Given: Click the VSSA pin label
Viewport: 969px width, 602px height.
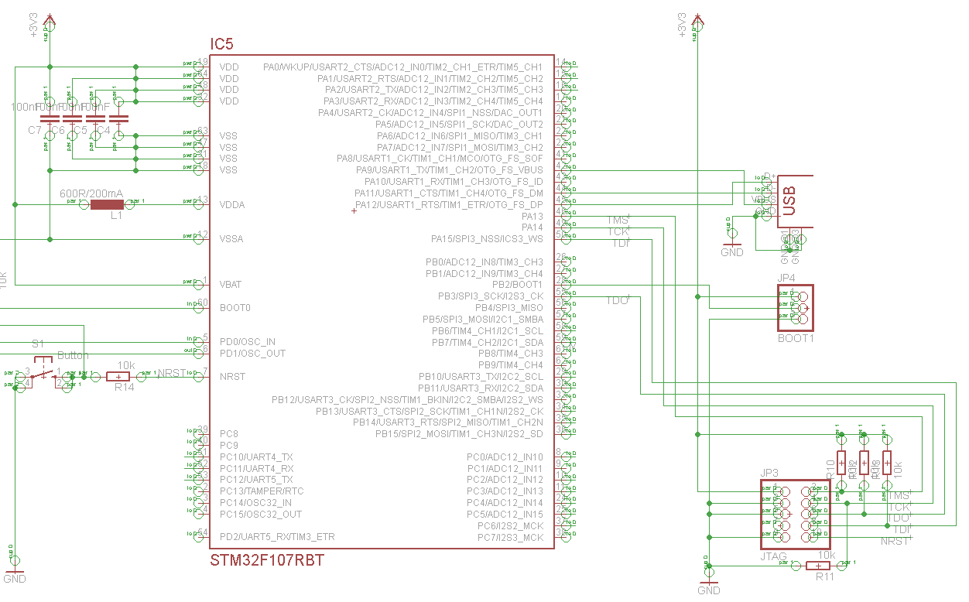Looking at the screenshot, I should (231, 239).
